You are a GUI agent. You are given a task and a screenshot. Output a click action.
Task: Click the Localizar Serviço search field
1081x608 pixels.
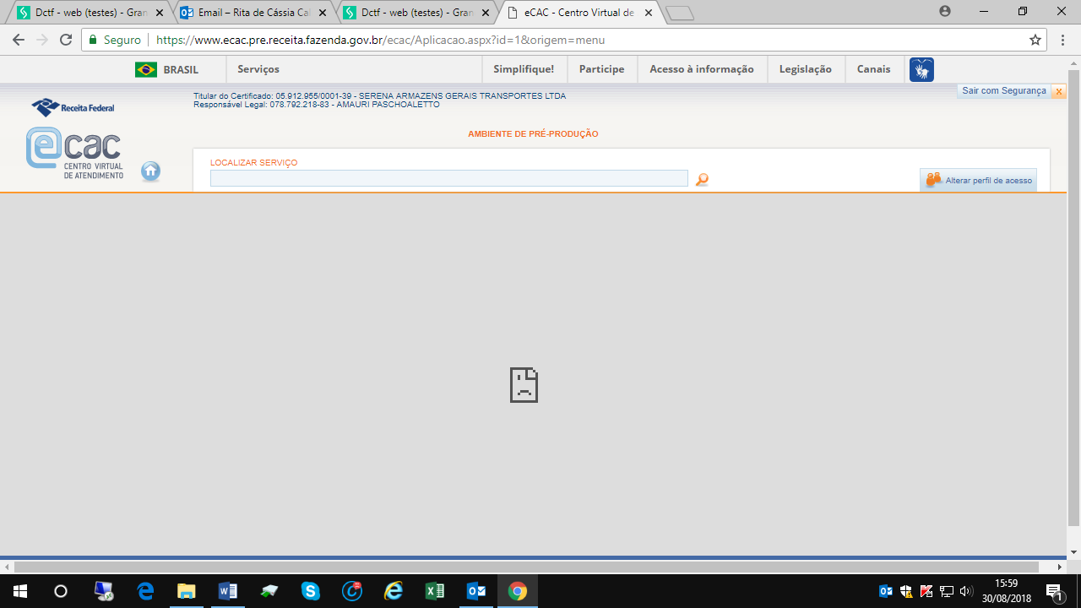449,178
